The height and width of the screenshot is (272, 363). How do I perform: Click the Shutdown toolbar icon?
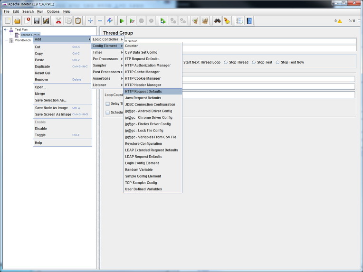pos(151,21)
